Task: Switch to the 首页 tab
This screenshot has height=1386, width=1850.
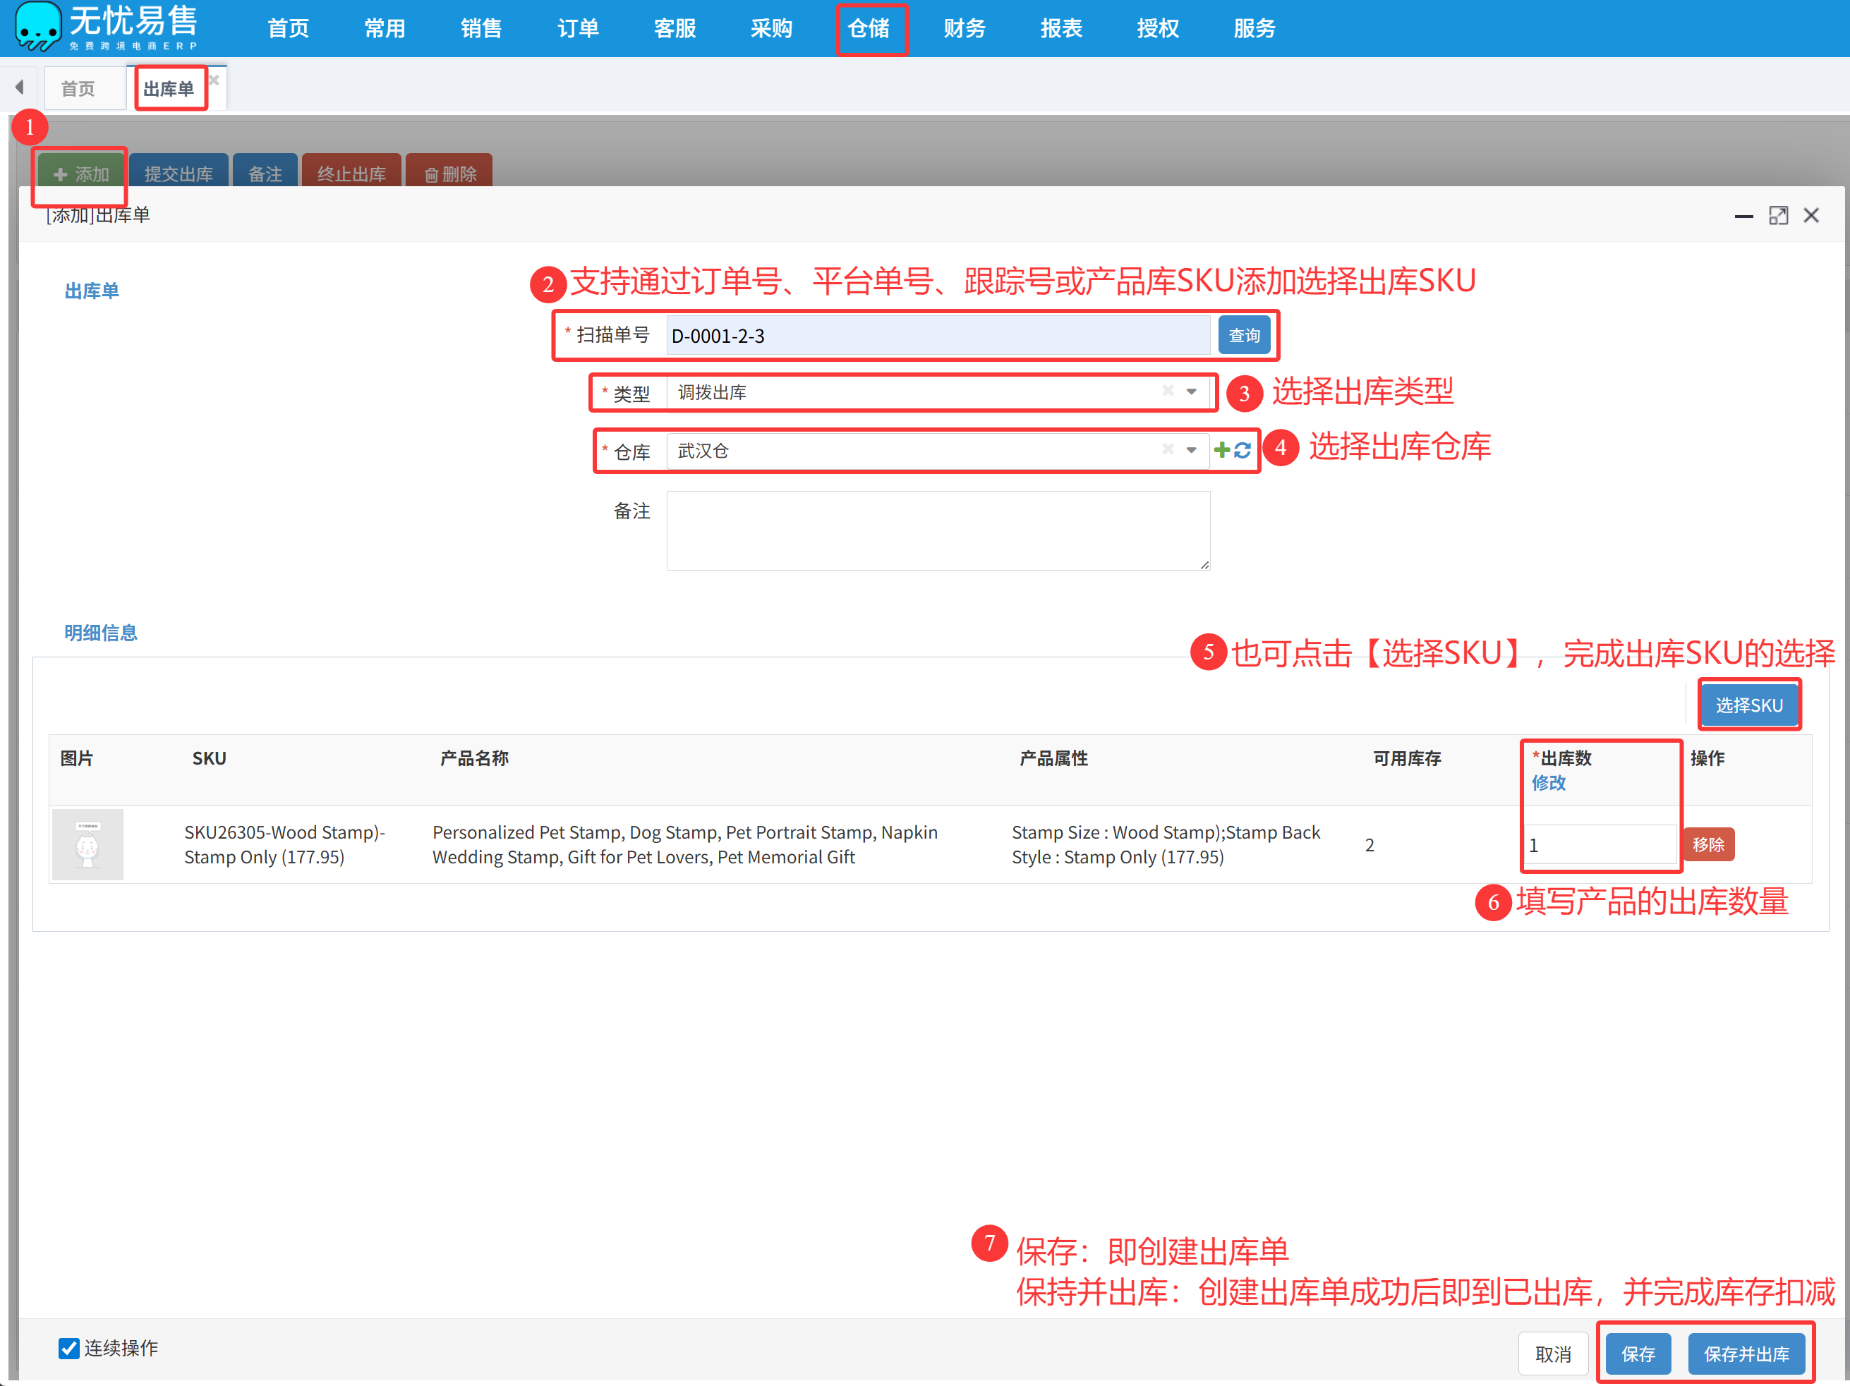Action: click(78, 89)
